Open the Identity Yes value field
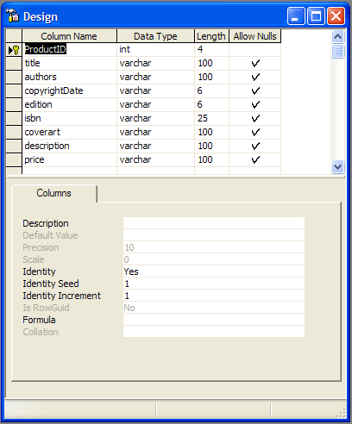352x424 pixels. click(214, 271)
